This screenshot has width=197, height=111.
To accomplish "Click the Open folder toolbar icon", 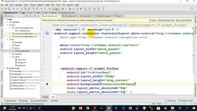I will click(2, 9).
